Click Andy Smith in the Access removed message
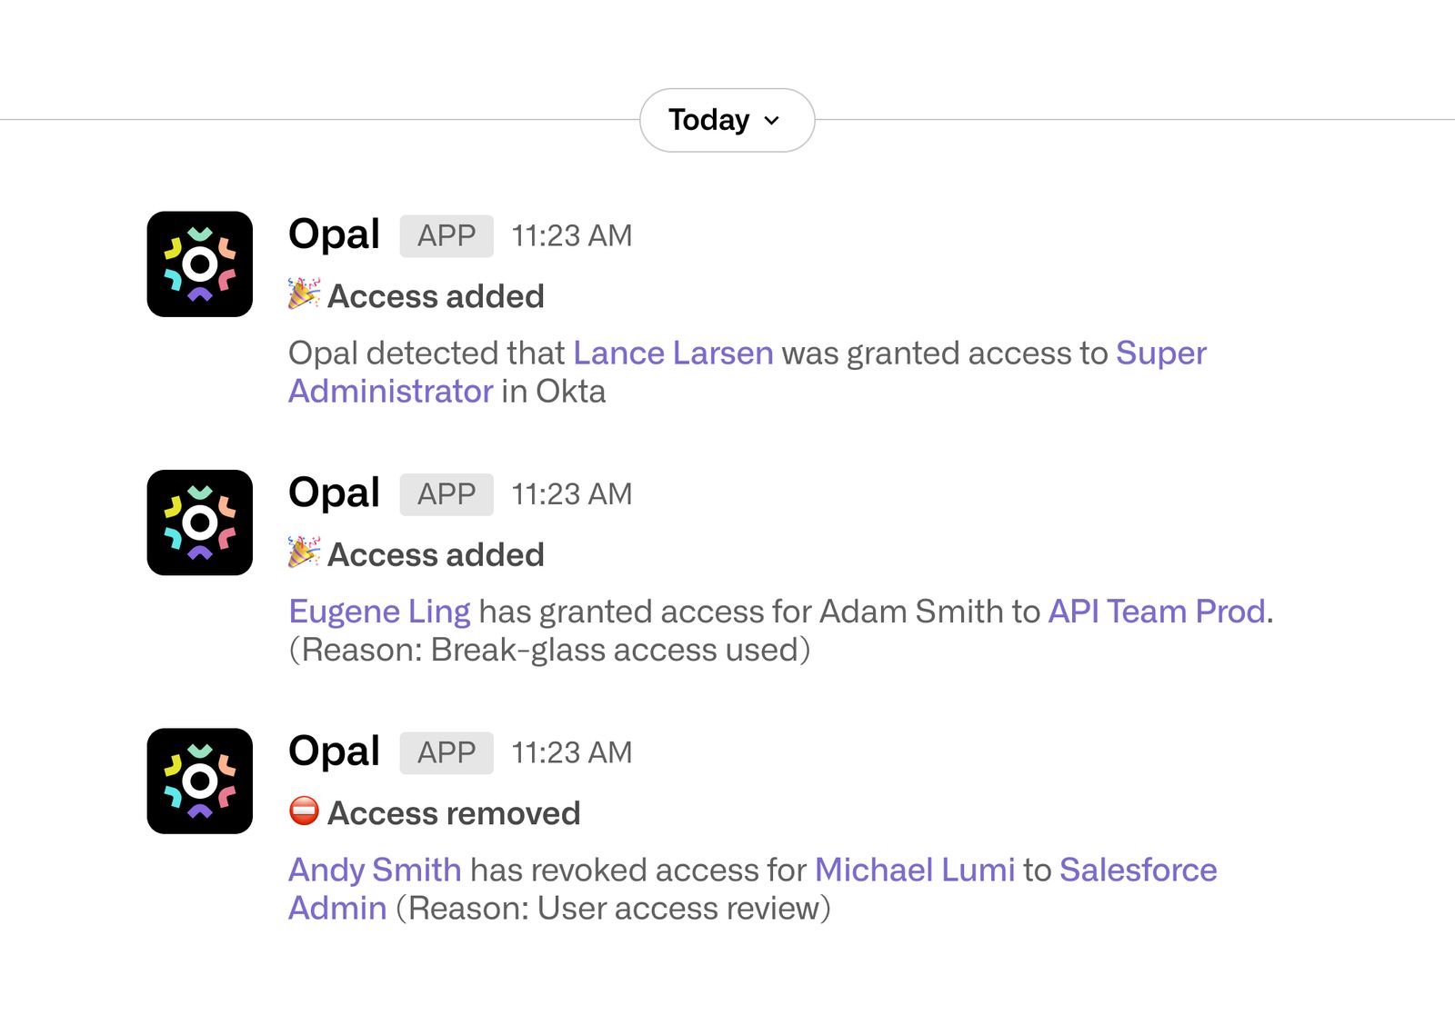Image resolution: width=1455 pixels, height=1035 pixels. click(375, 870)
